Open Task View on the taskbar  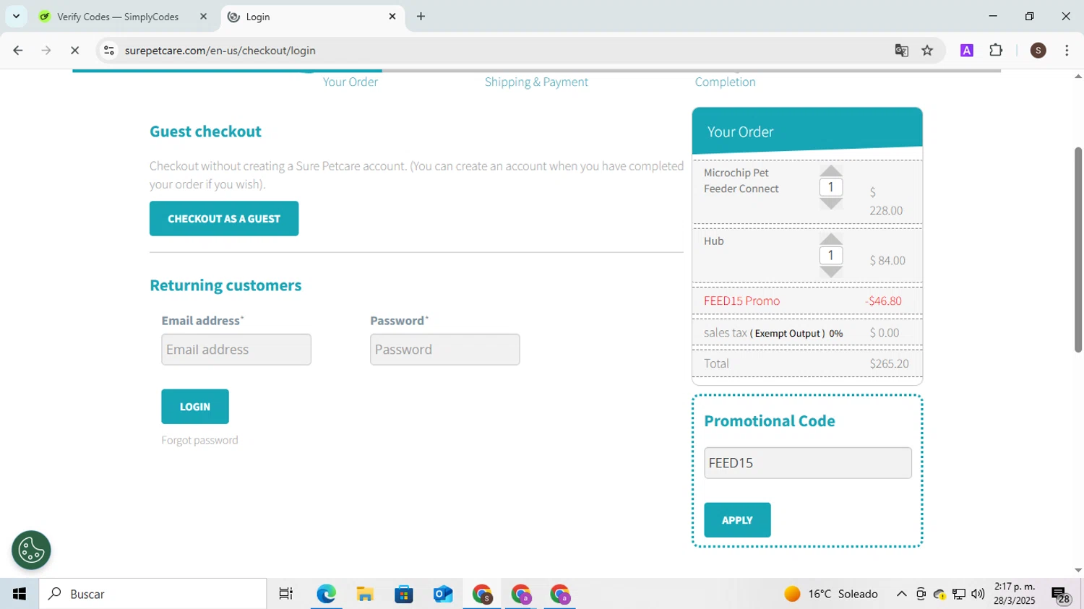pyautogui.click(x=286, y=594)
